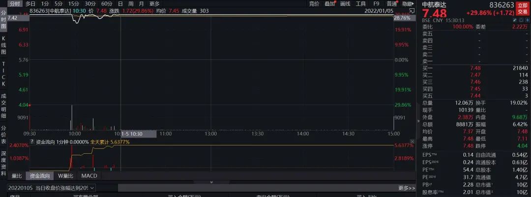Switch to the 月 monthly chart
Screen dimensions: 531x197
pyautogui.click(x=141, y=4)
